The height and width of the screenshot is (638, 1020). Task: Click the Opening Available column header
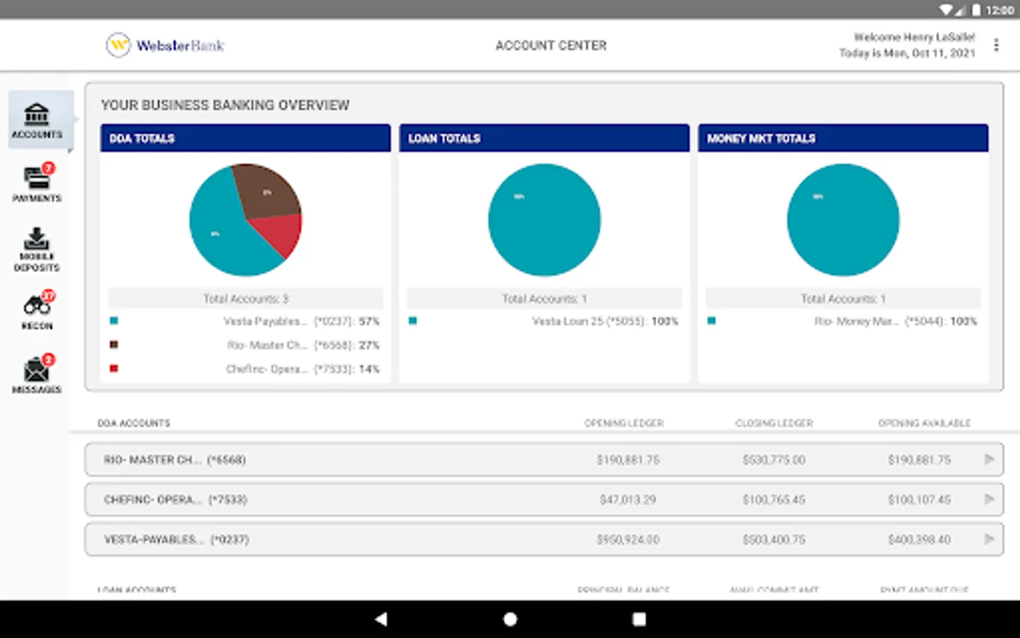point(924,423)
